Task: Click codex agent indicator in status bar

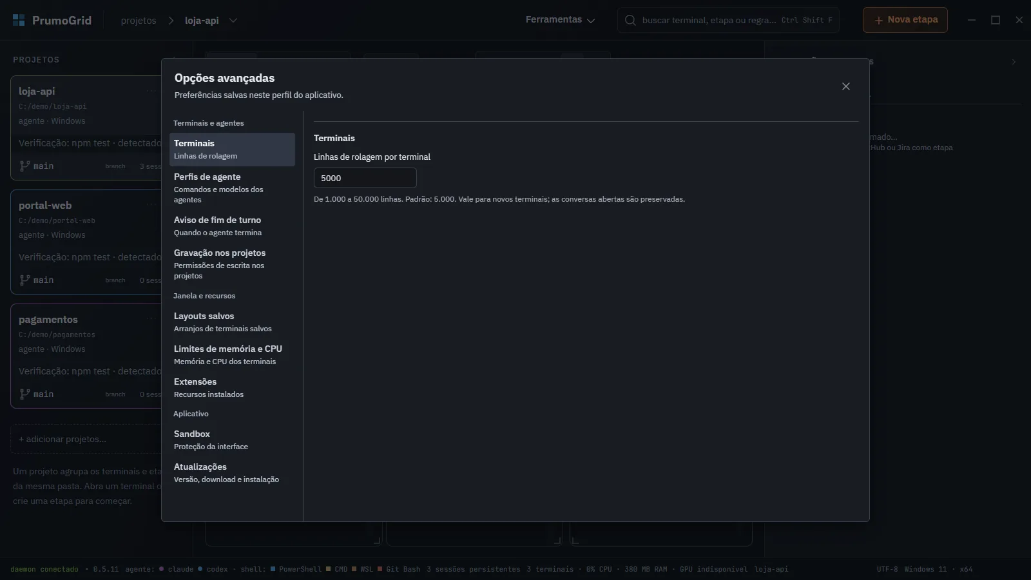Action: pos(213,569)
